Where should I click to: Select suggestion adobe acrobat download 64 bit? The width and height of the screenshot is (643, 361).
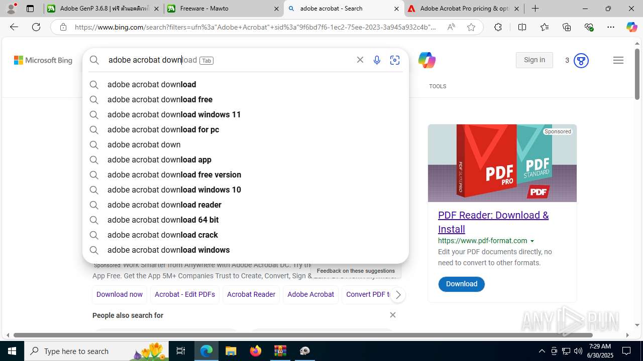pyautogui.click(x=246, y=220)
